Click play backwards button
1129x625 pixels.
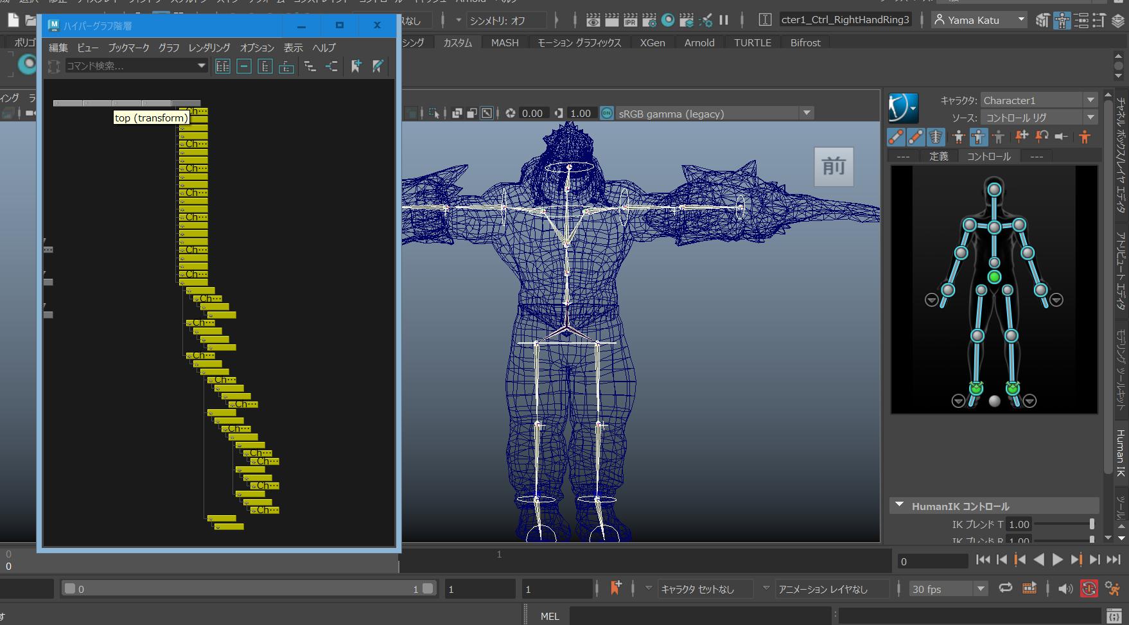click(1038, 560)
